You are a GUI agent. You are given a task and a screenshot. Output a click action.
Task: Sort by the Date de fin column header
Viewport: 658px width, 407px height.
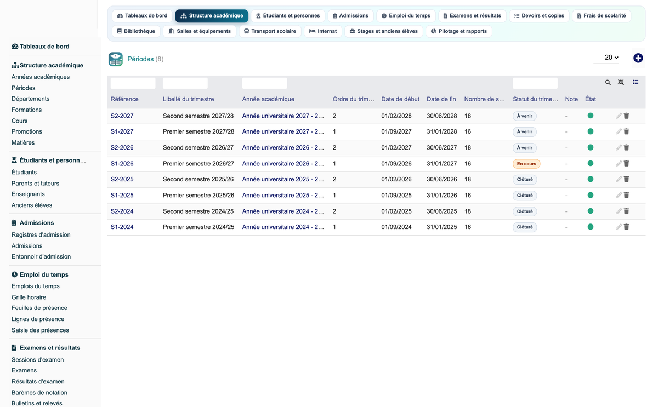441,99
